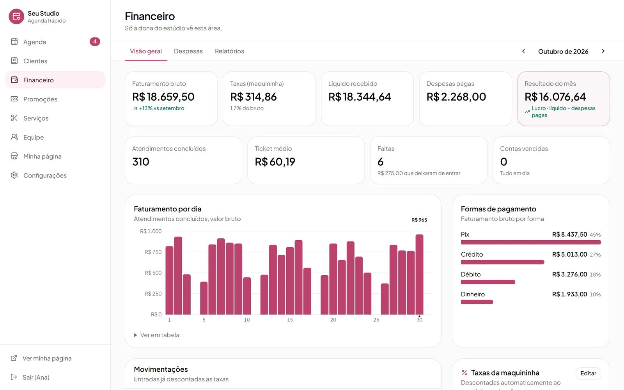Click the logout icon beside Sair (Ana)
The image size is (624, 390).
14,377
